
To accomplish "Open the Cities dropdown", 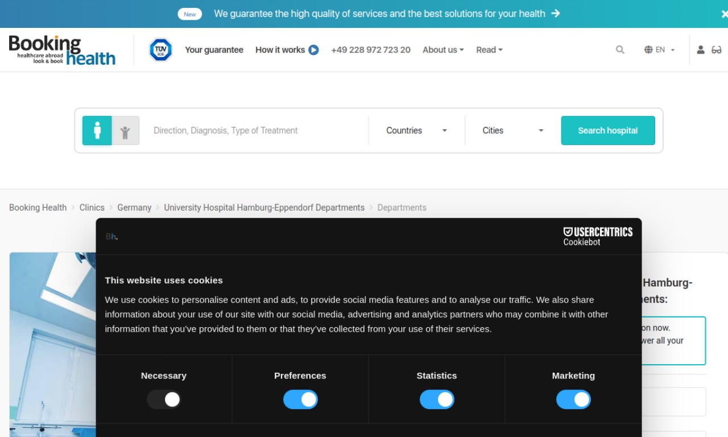I will click(513, 130).
